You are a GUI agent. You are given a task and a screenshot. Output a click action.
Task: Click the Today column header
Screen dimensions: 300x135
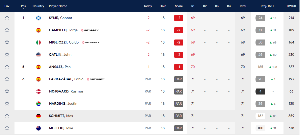coord(148,6)
